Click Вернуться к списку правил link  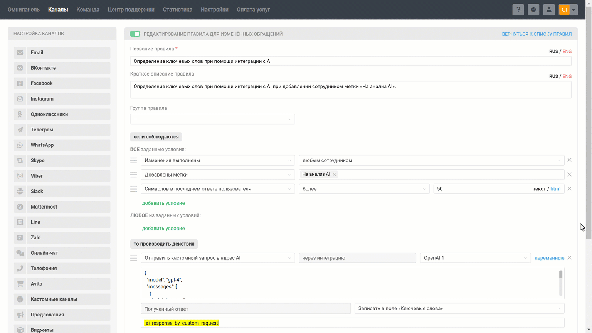[536, 34]
